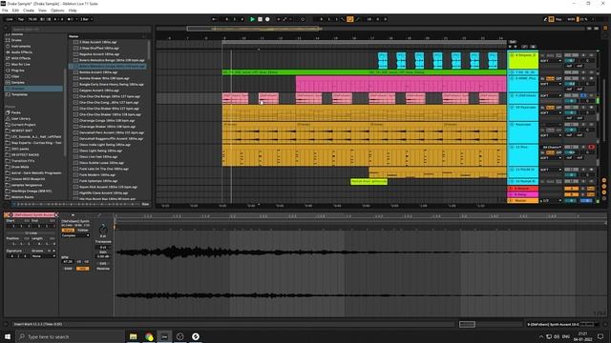Open the Create menu
This screenshot has width=611, height=343.
point(29,10)
